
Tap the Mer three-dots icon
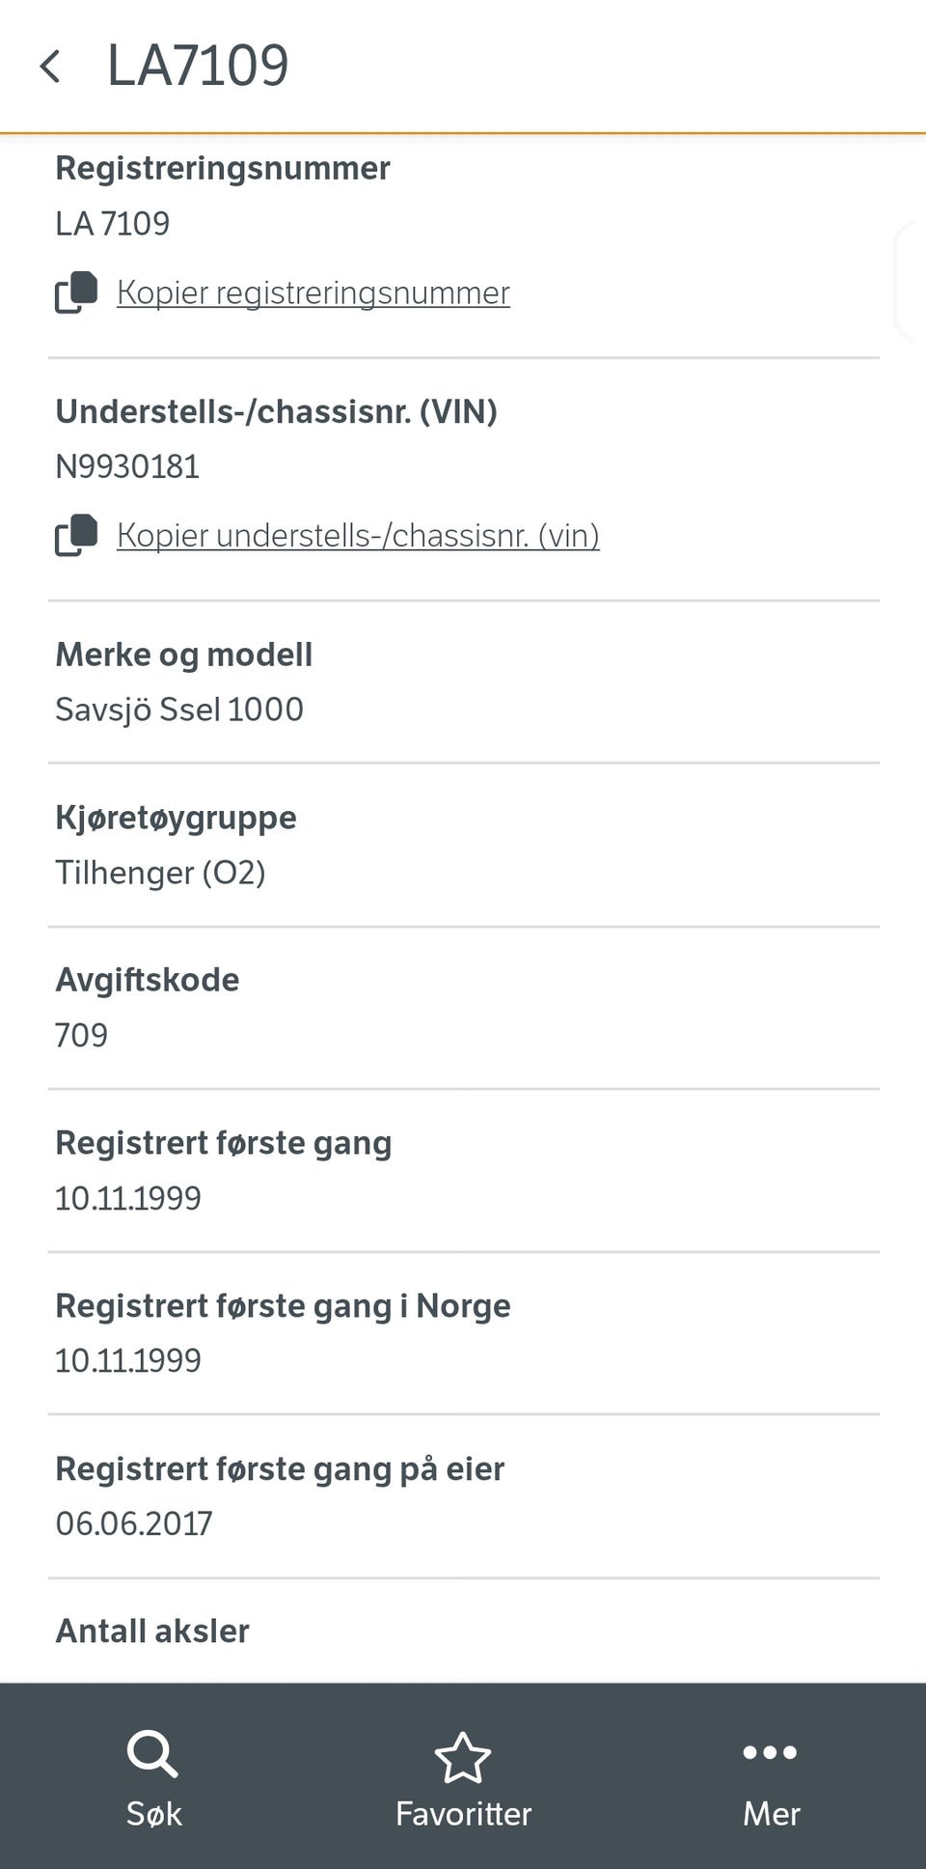tap(770, 1752)
